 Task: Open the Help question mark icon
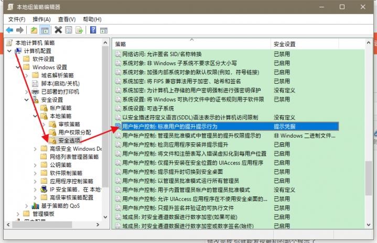tap(93, 30)
